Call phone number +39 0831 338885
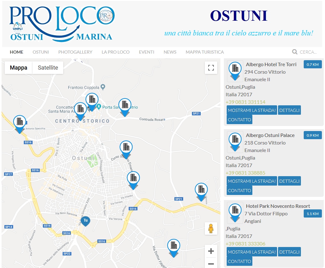Screen dimensions: 325x268 (x=245, y=173)
